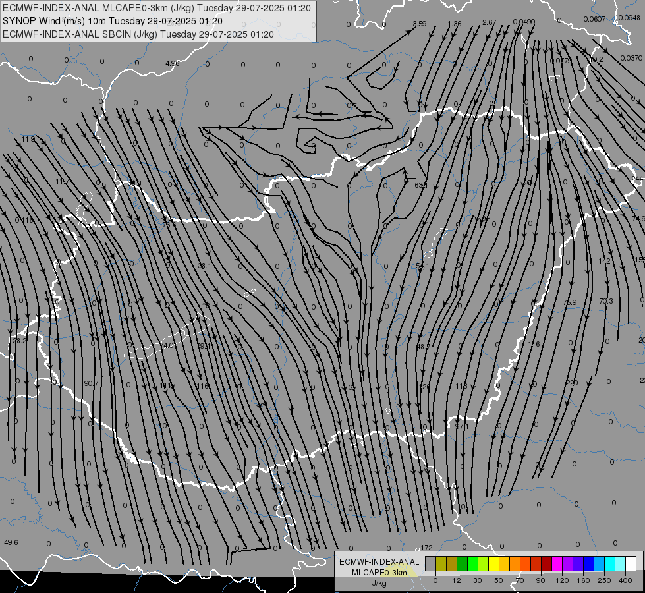Choose the bright cyan legend swatch
The image size is (645, 593).
[609, 563]
